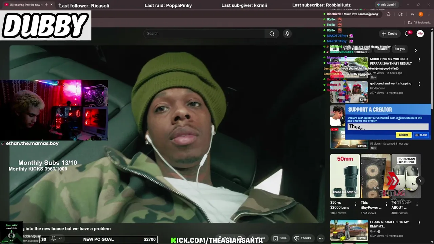Select From HiddenQuan filter chip
This screenshot has width=434, height=244.
[356, 49]
